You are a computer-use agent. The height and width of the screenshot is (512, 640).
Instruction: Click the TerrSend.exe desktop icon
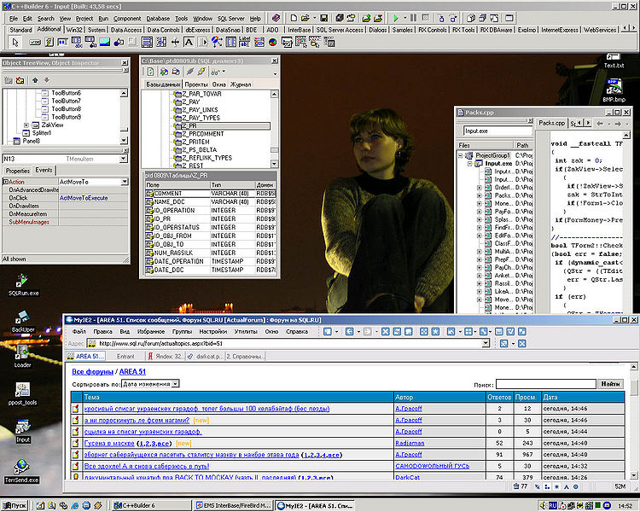21,471
